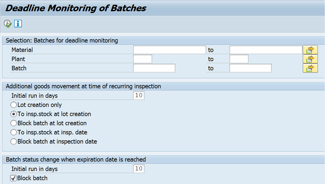Open multiple selection for Plant range

tap(310, 59)
